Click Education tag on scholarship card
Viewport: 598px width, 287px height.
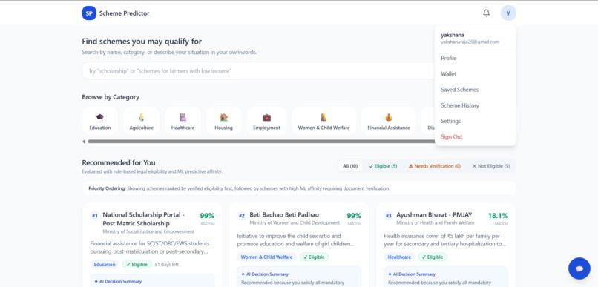(105, 265)
